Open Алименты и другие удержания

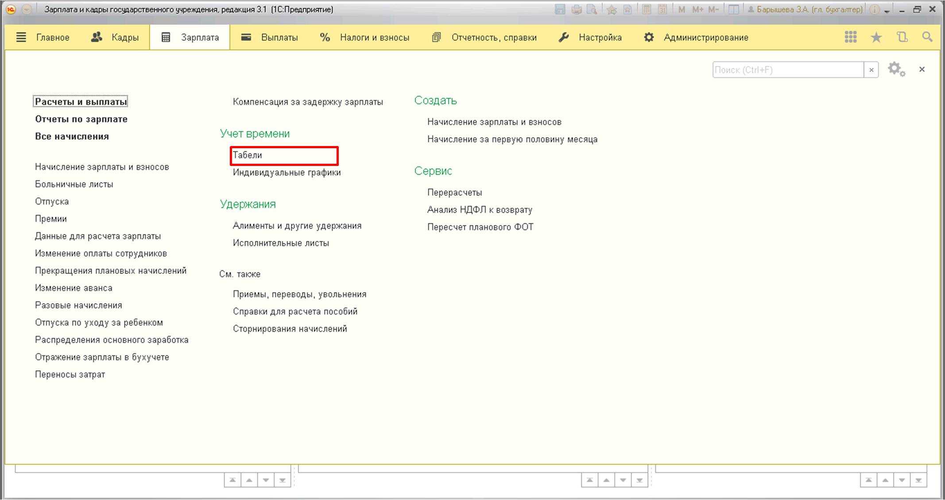coord(297,225)
